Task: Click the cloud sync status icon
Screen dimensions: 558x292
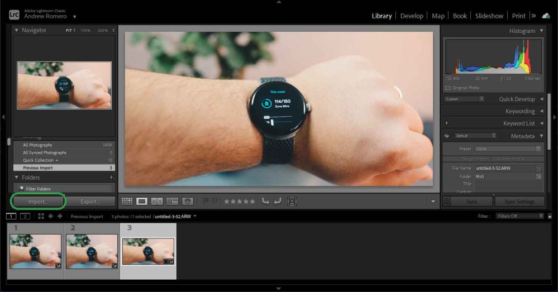Action: [x=546, y=16]
